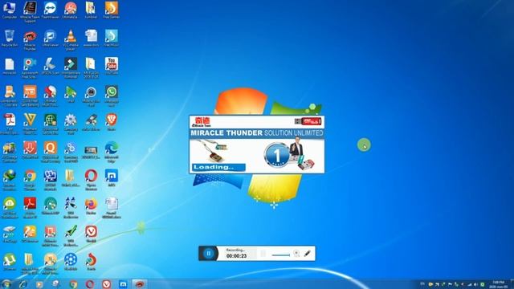The image size is (514, 289).
Task: Open the YouTube desktop shortcut
Action: coord(112,66)
